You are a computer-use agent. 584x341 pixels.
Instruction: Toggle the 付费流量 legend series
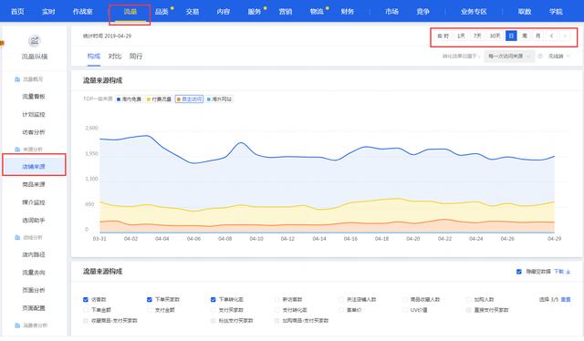coord(159,99)
